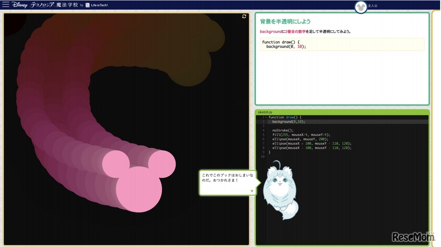Click the ResеMom watermark logo

click(x=413, y=237)
